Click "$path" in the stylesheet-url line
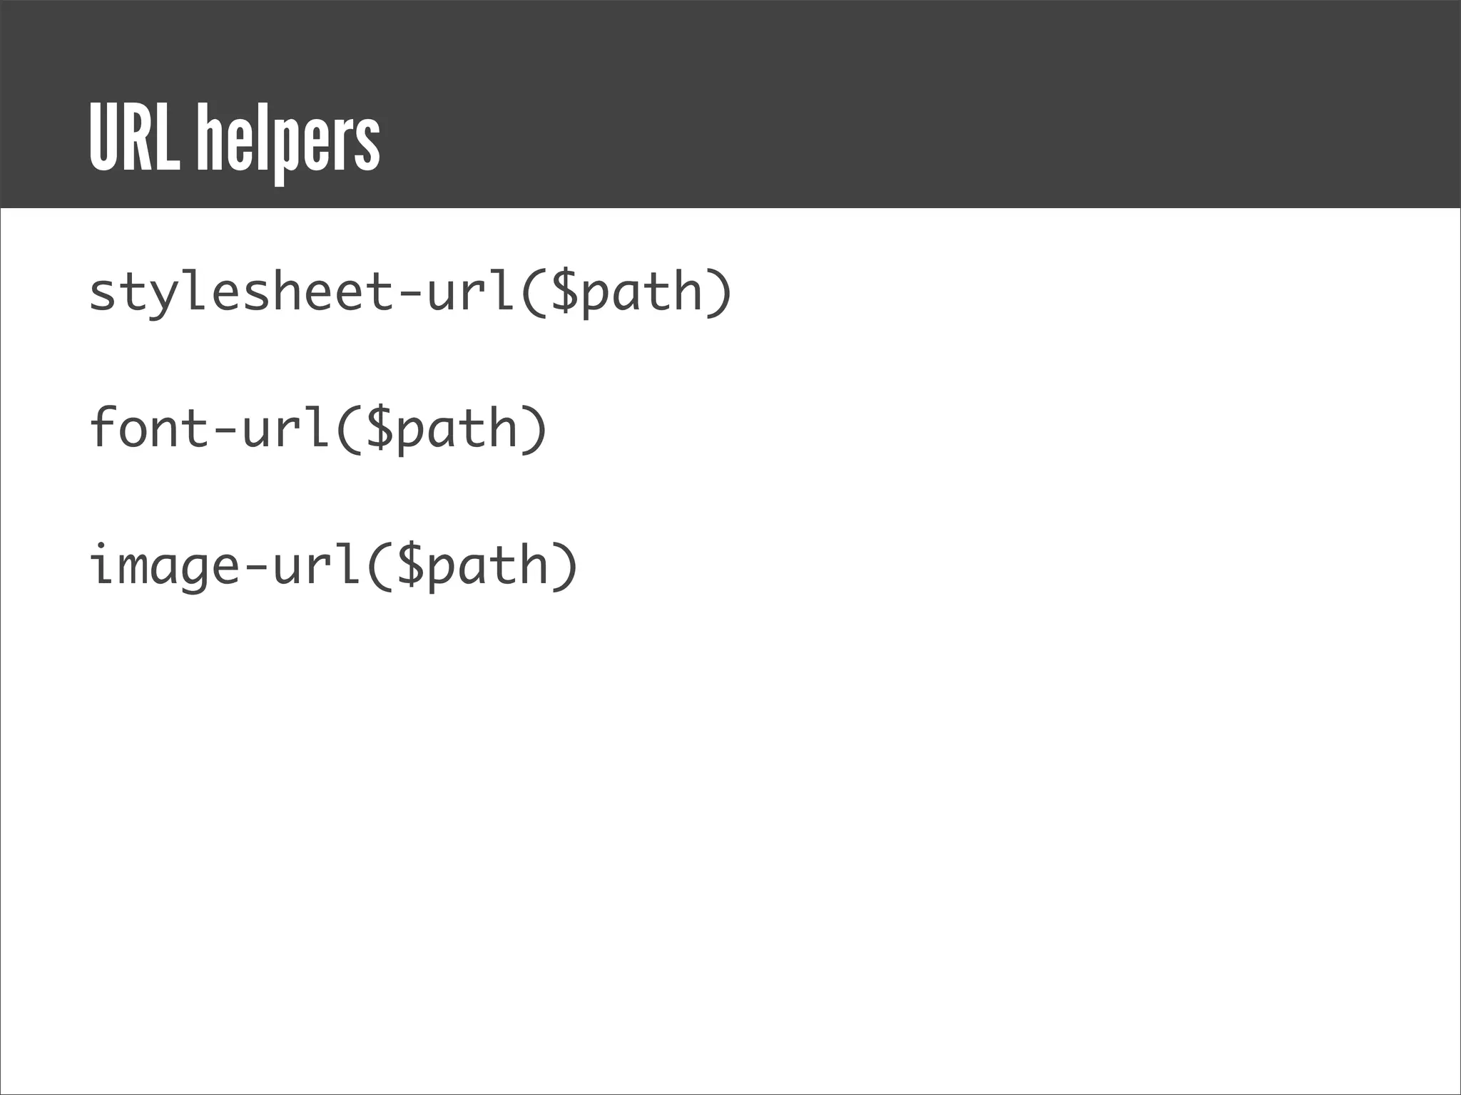The height and width of the screenshot is (1095, 1461). click(x=626, y=294)
